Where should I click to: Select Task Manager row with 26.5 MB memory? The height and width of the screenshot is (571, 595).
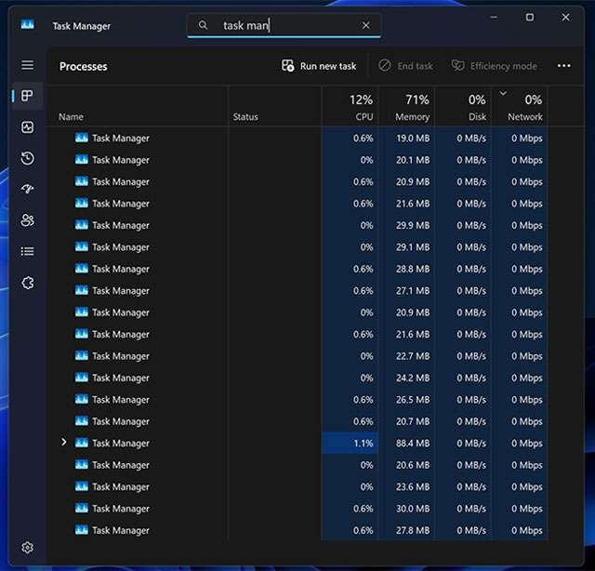pyautogui.click(x=299, y=399)
